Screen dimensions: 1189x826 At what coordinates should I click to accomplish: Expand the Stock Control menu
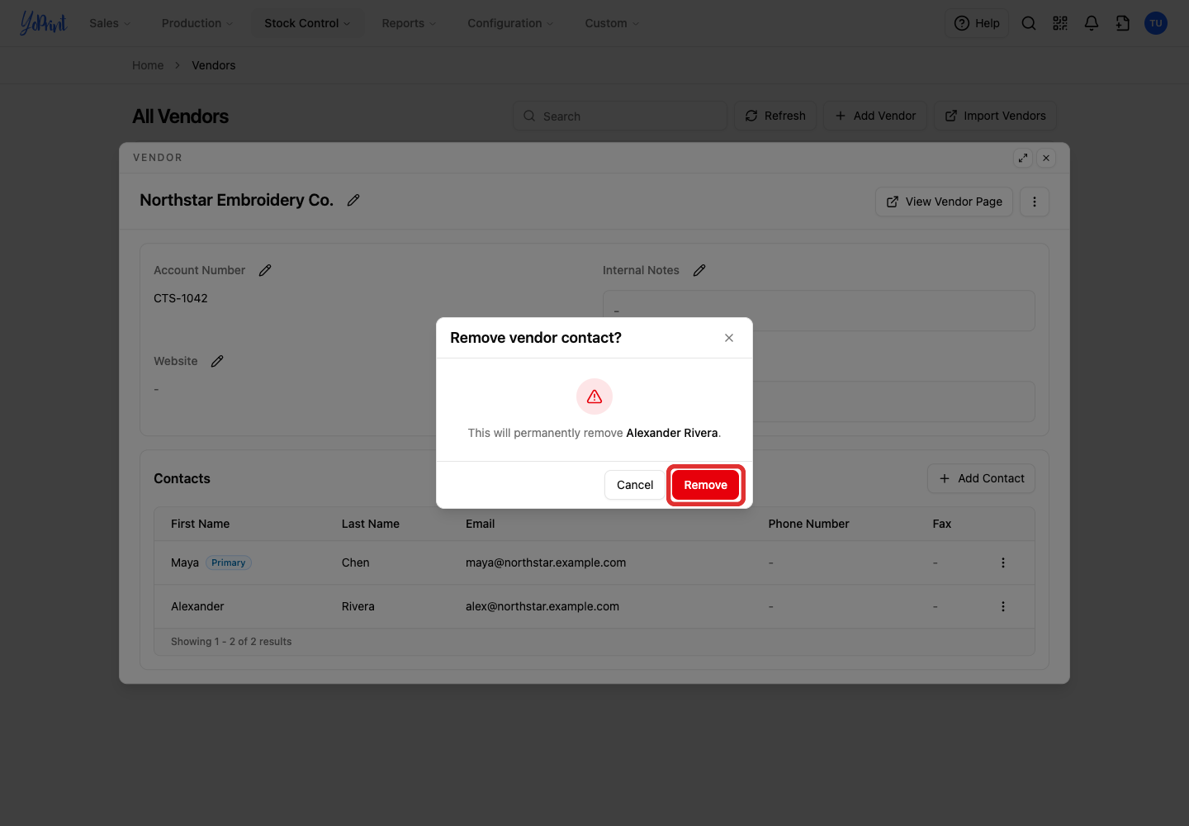[x=307, y=23]
